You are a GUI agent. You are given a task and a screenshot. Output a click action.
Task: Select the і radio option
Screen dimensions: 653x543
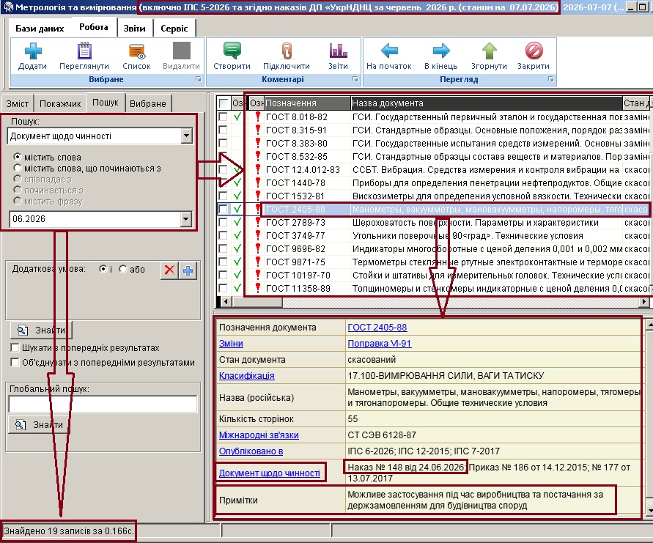coord(103,269)
